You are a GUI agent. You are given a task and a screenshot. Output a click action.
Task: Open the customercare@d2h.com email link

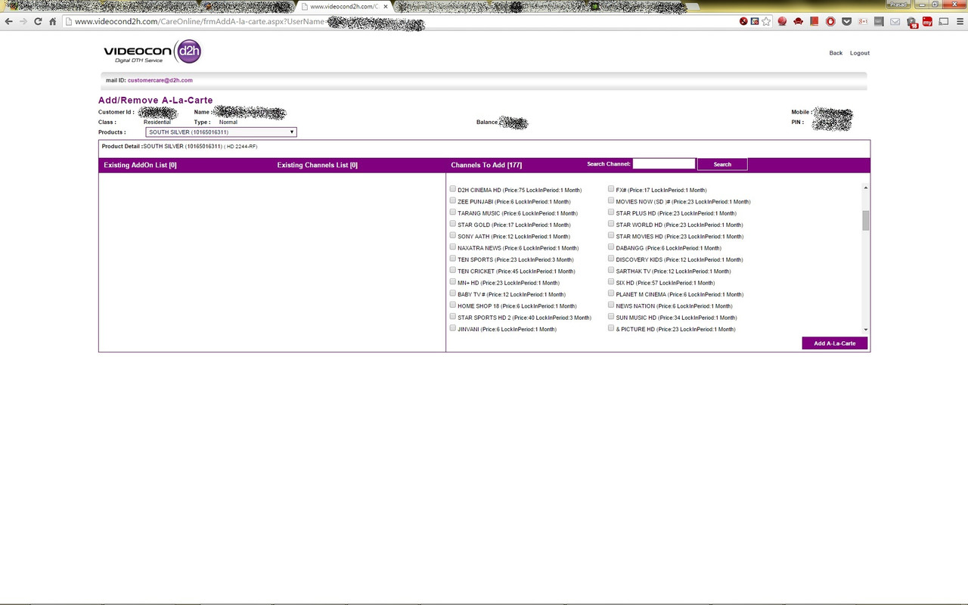[160, 80]
